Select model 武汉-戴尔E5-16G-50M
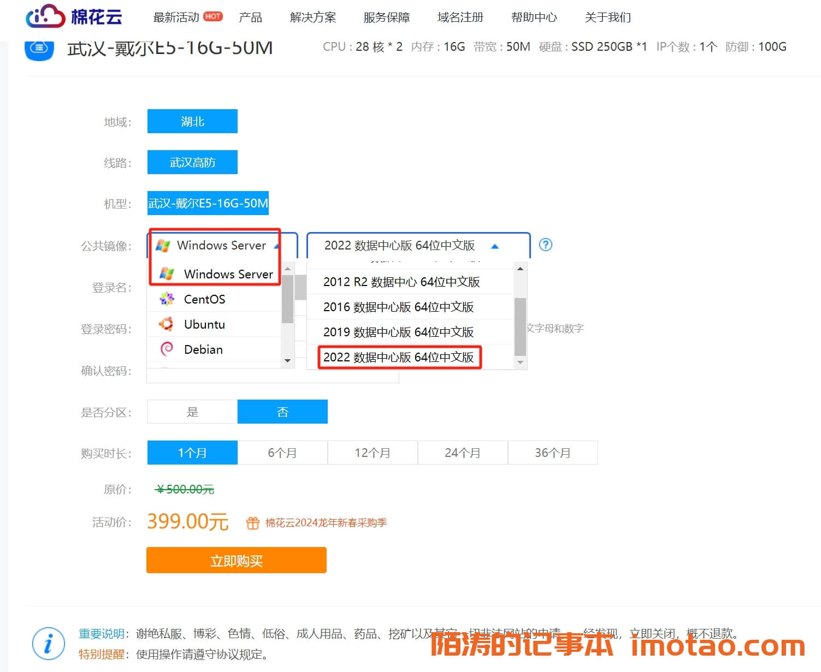Image resolution: width=821 pixels, height=672 pixels. pyautogui.click(x=208, y=203)
